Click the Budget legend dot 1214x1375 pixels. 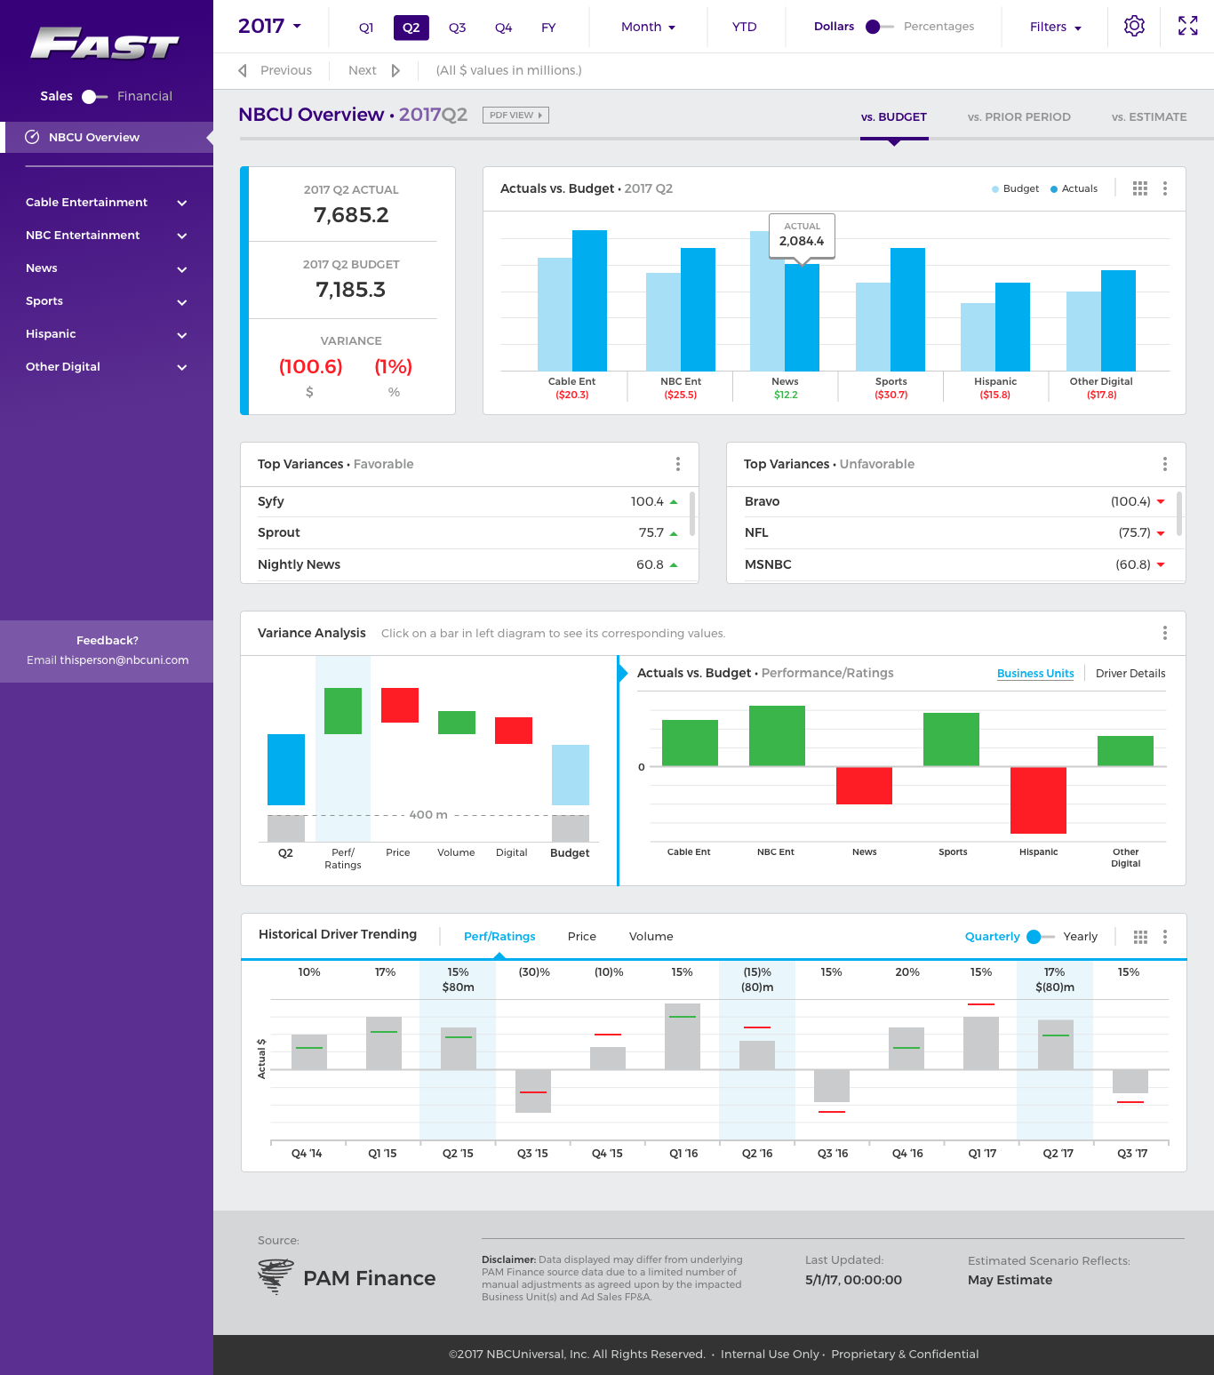[x=995, y=189]
